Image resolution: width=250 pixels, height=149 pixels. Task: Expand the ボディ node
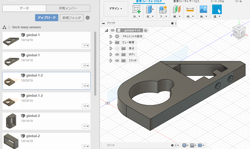[x=111, y=55]
